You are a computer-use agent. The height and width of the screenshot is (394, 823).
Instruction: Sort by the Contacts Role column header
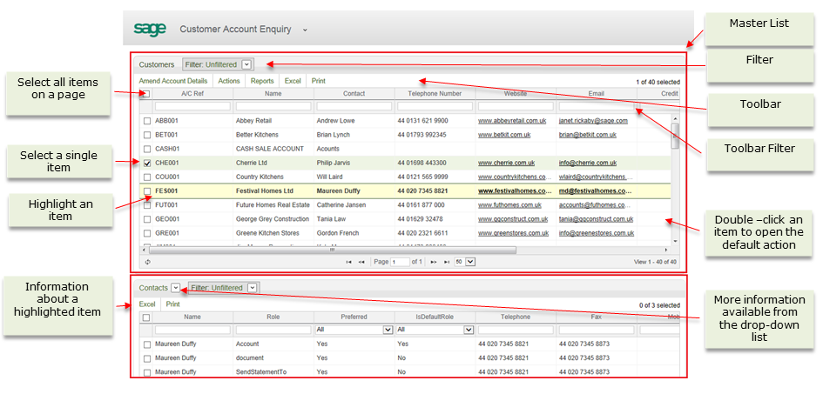coord(273,317)
